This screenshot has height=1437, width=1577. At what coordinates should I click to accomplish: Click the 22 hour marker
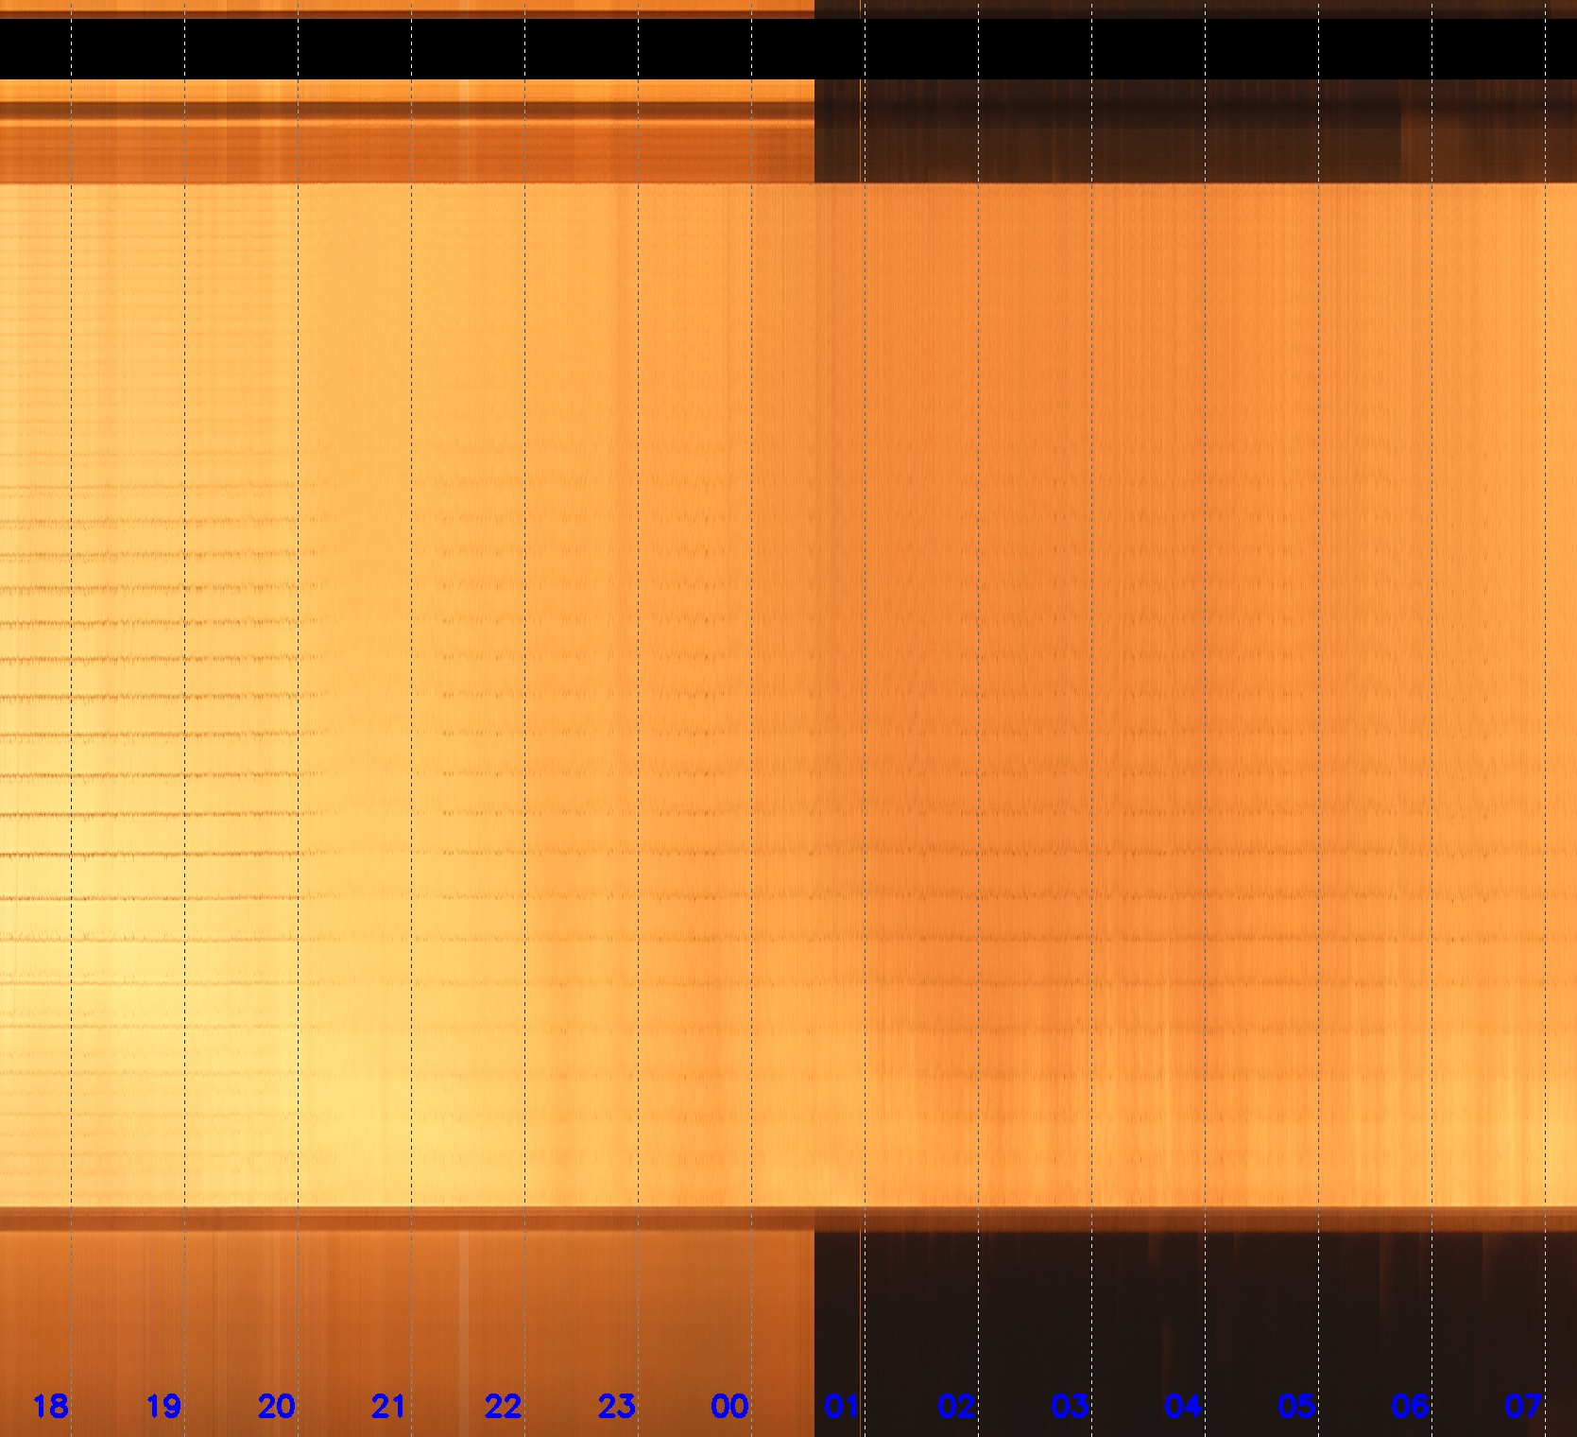point(503,1407)
